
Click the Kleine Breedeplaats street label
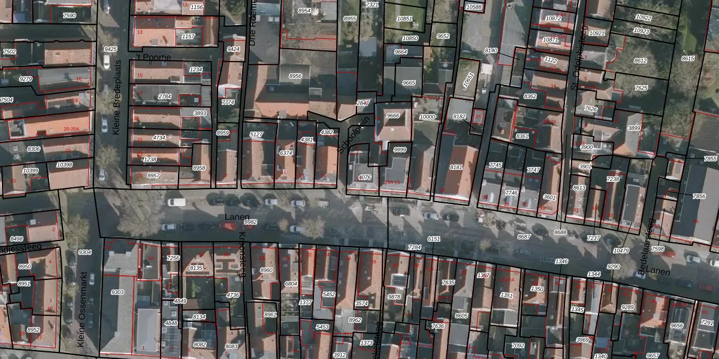pyautogui.click(x=117, y=96)
